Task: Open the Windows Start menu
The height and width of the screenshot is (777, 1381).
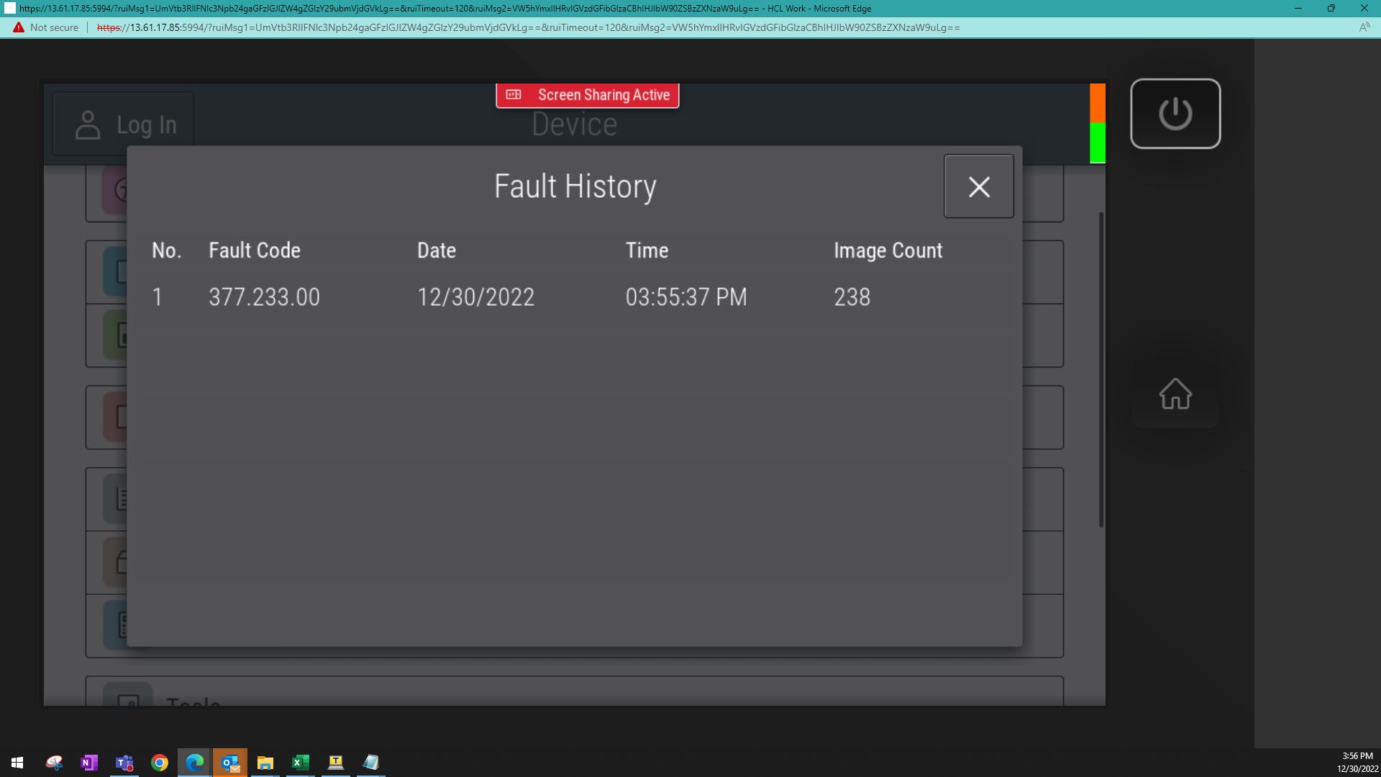Action: [17, 763]
